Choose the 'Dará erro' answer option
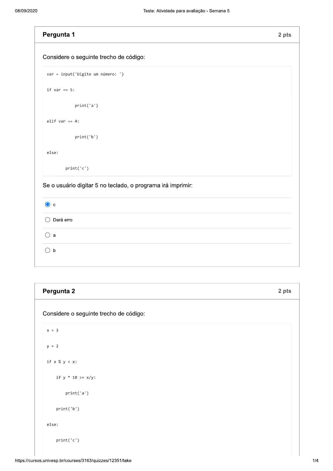This screenshot has width=333, height=471. point(48,220)
